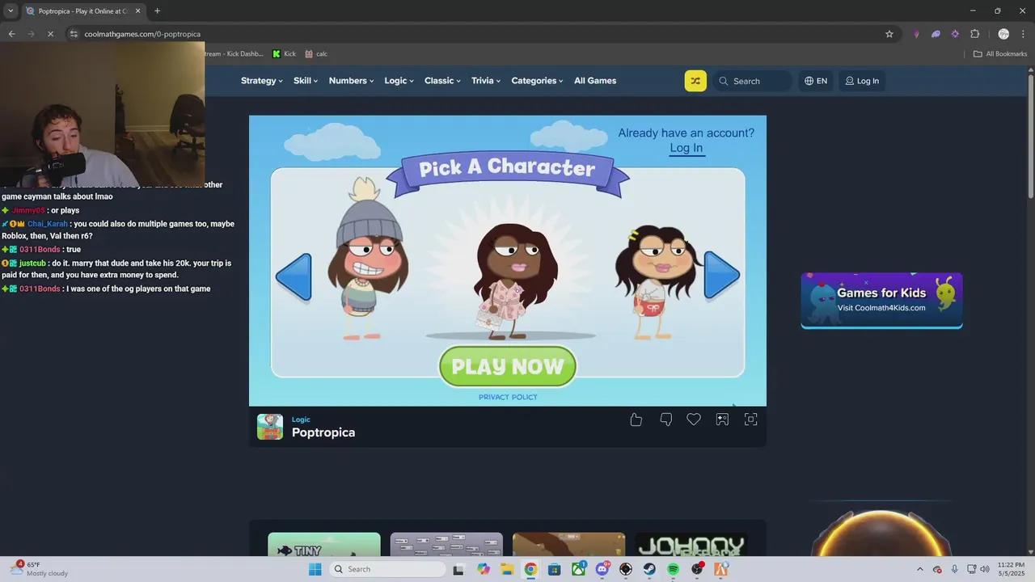Open Discord from the taskbar
The width and height of the screenshot is (1035, 582).
602,569
